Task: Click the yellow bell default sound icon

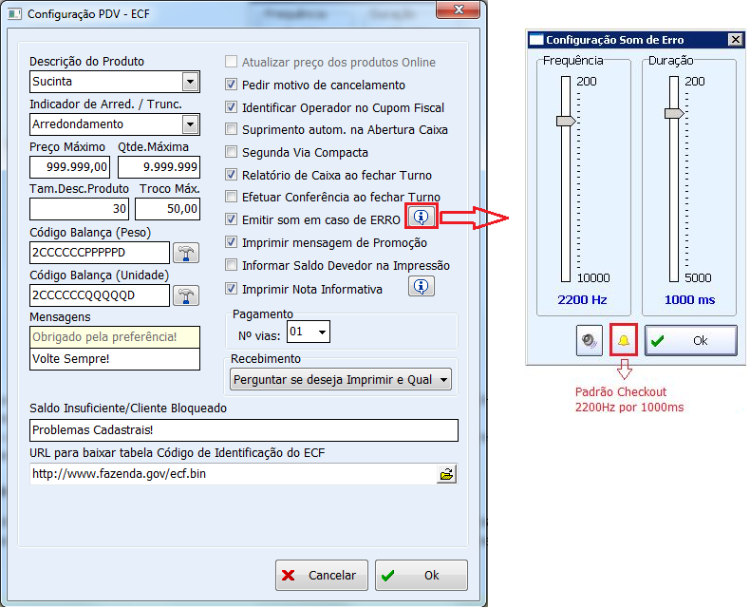Action: 624,340
